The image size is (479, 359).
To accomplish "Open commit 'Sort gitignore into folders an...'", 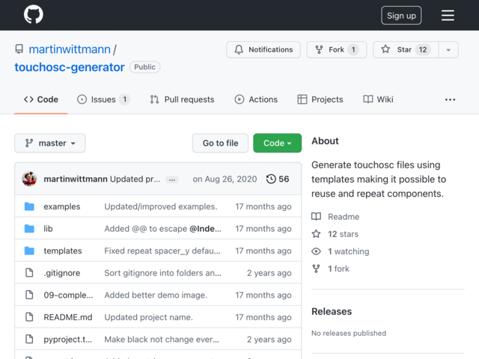I will [x=163, y=273].
